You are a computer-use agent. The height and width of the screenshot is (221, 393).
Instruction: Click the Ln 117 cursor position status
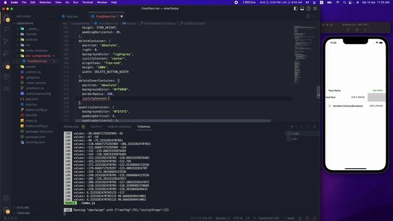201,219
